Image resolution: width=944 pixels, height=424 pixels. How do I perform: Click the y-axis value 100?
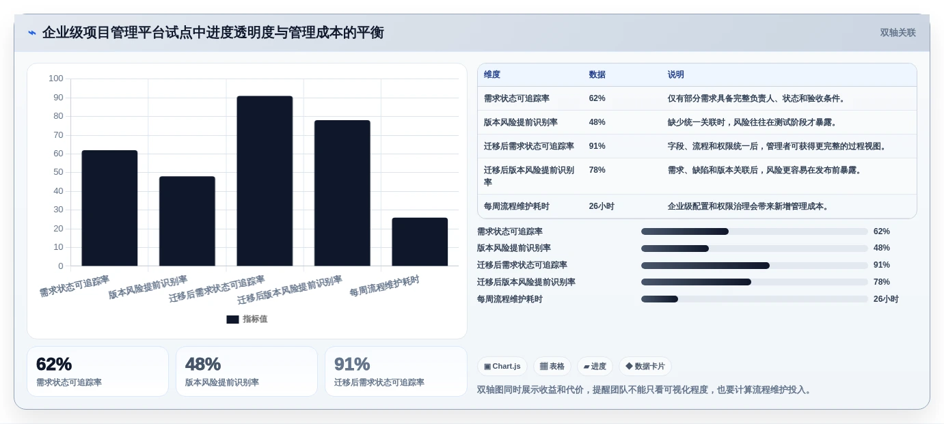click(56, 79)
